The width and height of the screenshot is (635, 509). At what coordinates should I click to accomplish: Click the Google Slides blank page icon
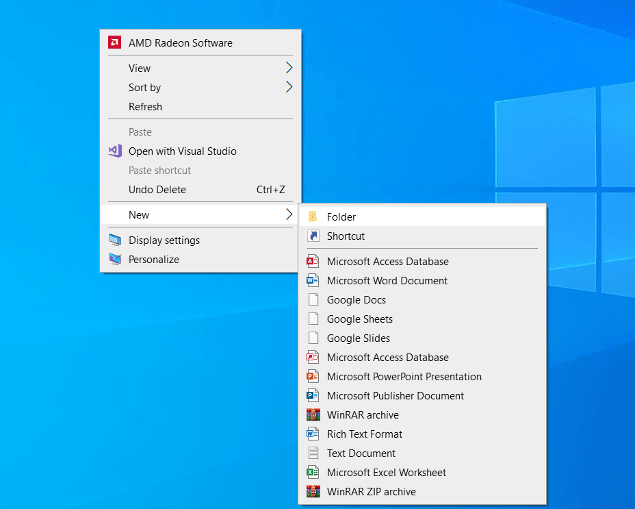(313, 338)
